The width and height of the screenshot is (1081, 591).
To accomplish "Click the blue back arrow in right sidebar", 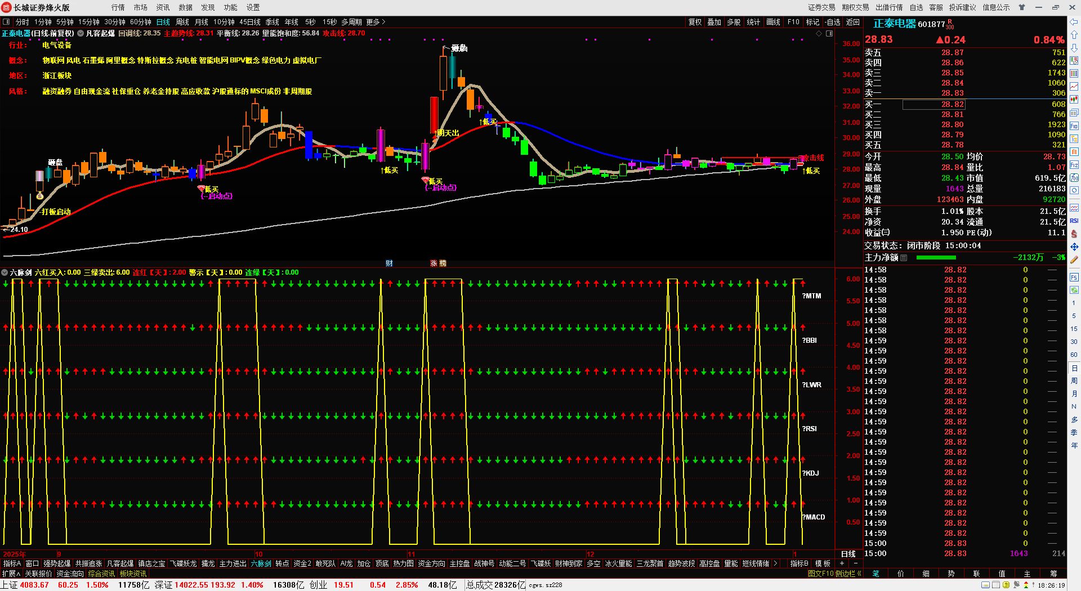I will coord(1074,22).
